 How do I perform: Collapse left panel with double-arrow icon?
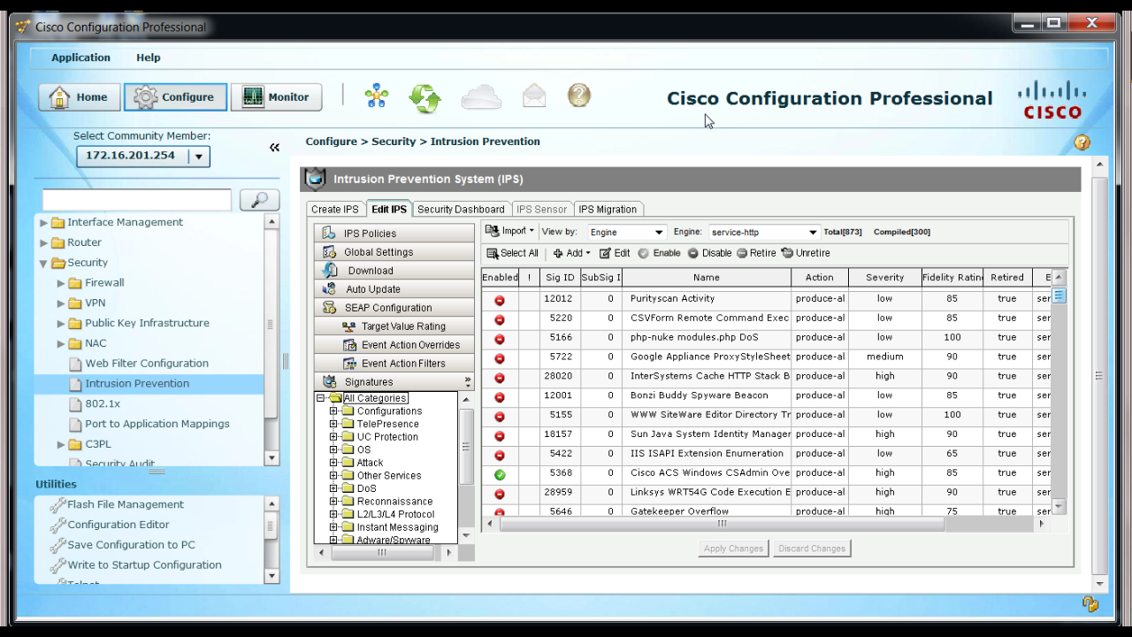pyautogui.click(x=274, y=148)
